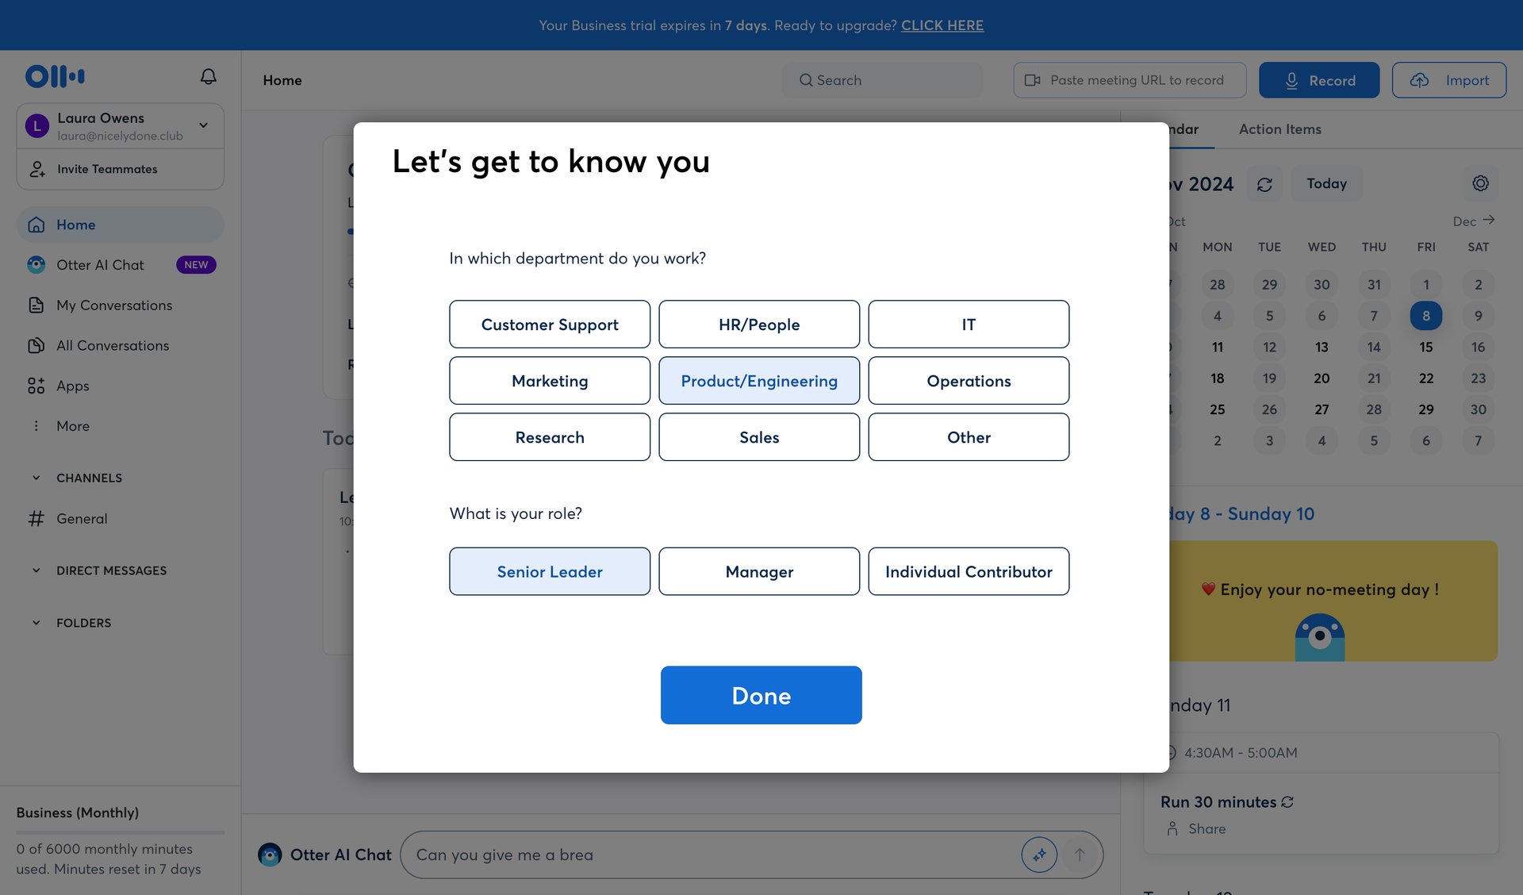Choose Manager as your role
The width and height of the screenshot is (1523, 895).
[758, 571]
